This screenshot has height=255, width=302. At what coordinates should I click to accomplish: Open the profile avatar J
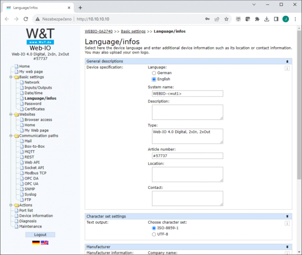[286, 19]
